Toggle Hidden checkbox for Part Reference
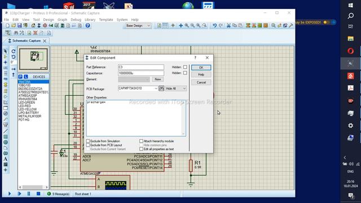The width and height of the screenshot is (361, 203). (185, 67)
